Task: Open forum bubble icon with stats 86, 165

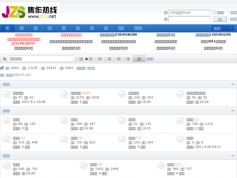Action: (7, 121)
